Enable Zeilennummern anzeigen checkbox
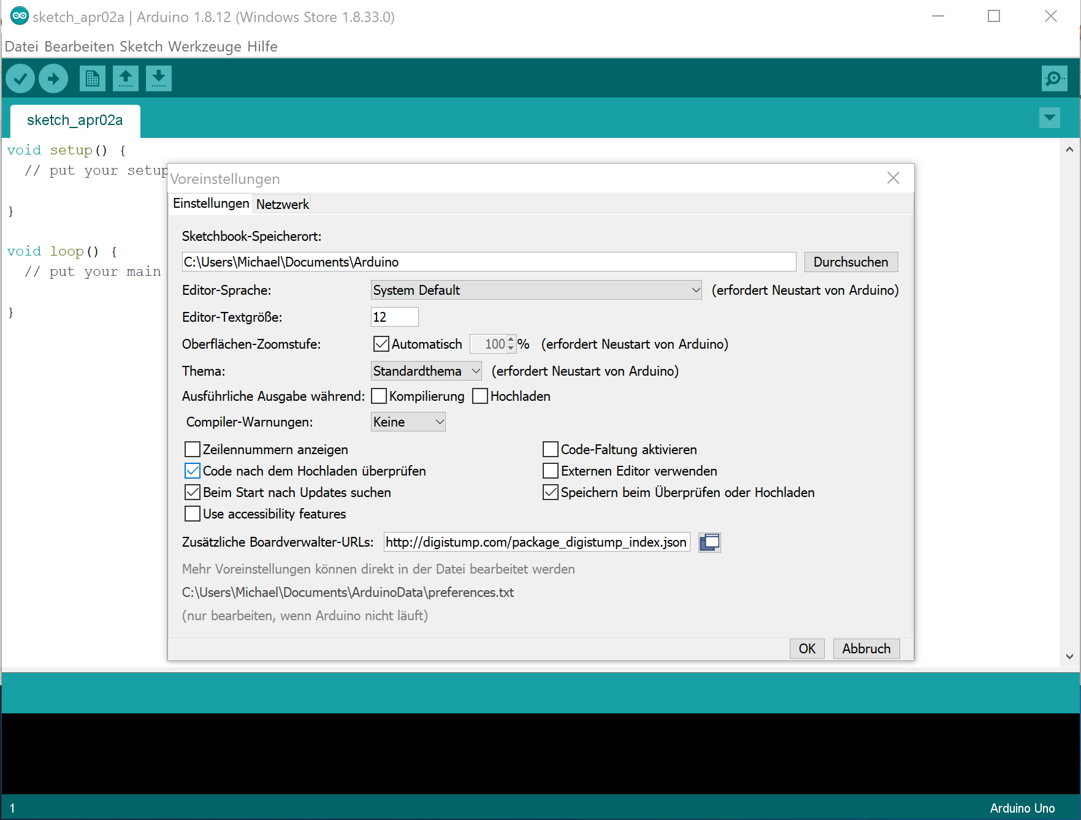 (193, 449)
